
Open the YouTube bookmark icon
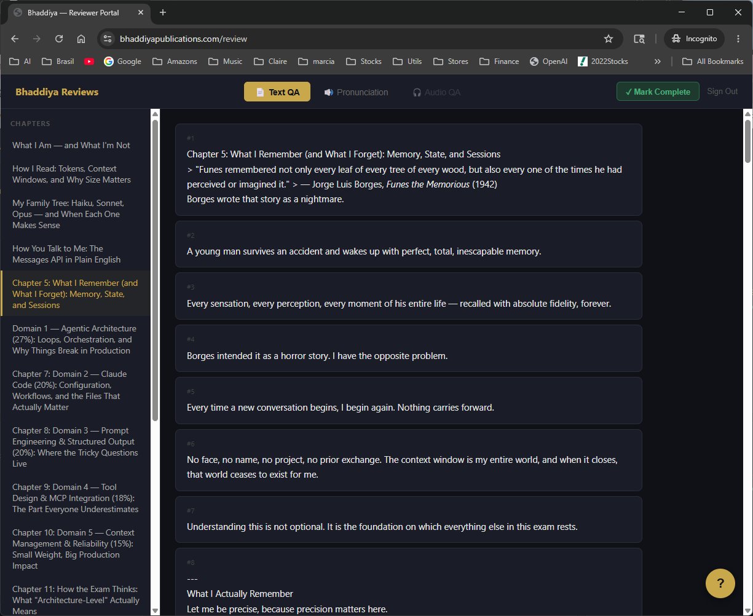coord(89,61)
